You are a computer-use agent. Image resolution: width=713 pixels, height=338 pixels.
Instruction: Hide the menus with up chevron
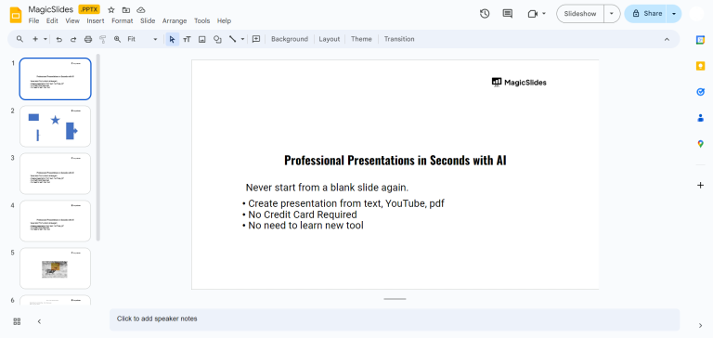pyautogui.click(x=667, y=39)
